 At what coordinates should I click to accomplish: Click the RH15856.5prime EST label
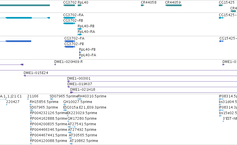click(x=44, y=102)
